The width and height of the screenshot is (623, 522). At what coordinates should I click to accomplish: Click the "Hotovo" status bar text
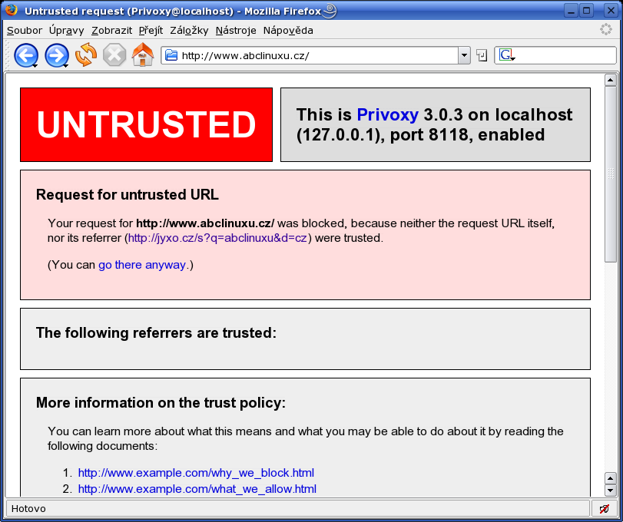(x=28, y=508)
